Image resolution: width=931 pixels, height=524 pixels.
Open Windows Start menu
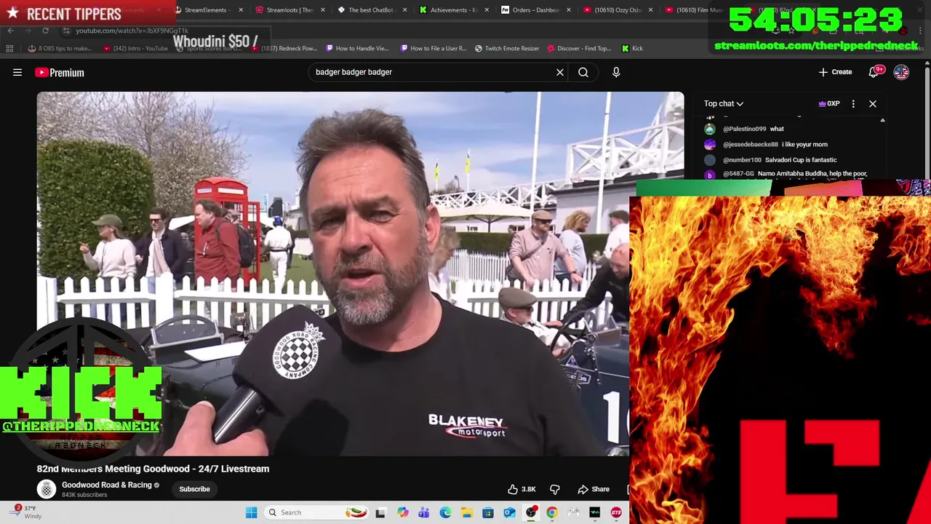click(251, 512)
